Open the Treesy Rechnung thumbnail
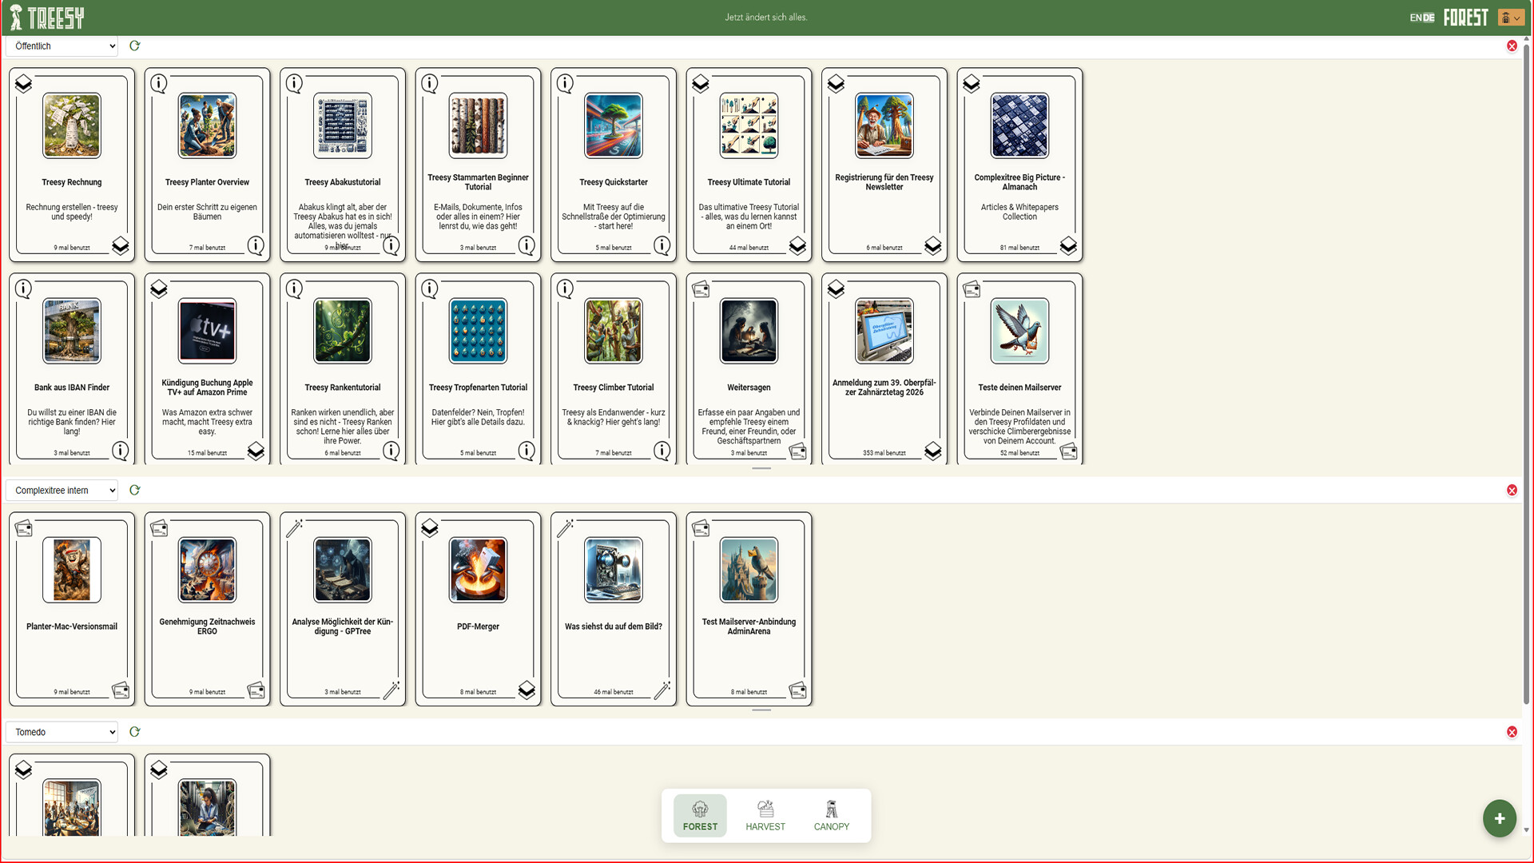 pos(72,125)
